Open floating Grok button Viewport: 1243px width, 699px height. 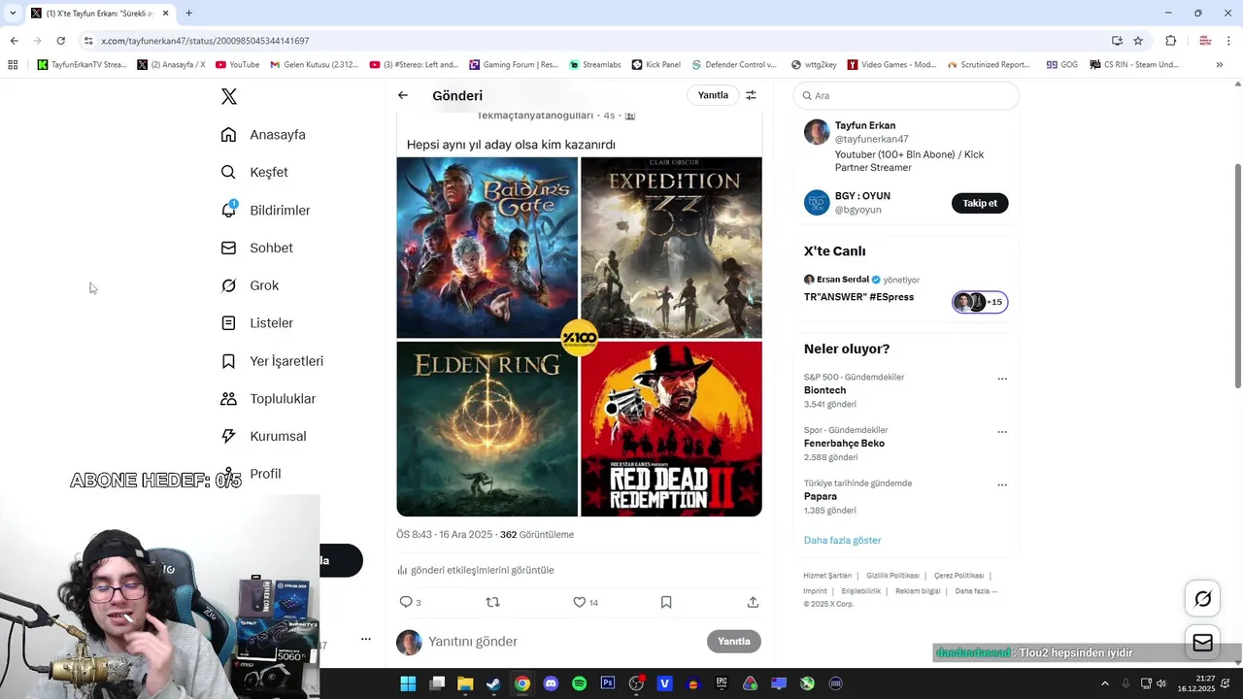click(x=1203, y=599)
